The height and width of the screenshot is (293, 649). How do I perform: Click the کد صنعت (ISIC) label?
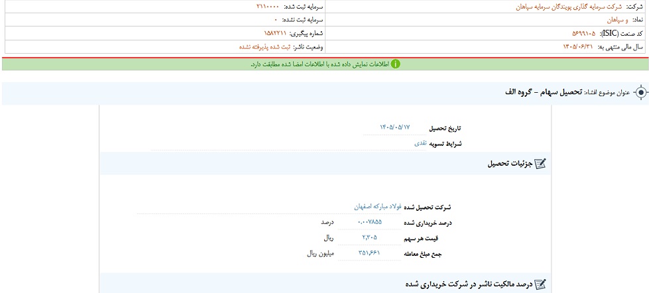tap(621, 33)
